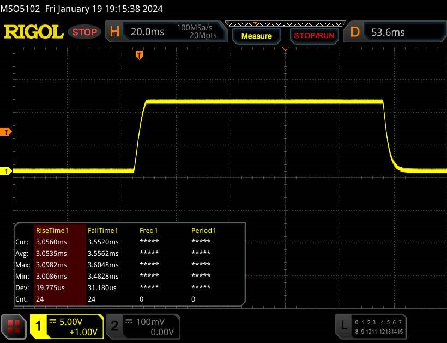Tap the FallTime1 deviation 31.180us
Screen dimensions: 447x343
pos(102,287)
